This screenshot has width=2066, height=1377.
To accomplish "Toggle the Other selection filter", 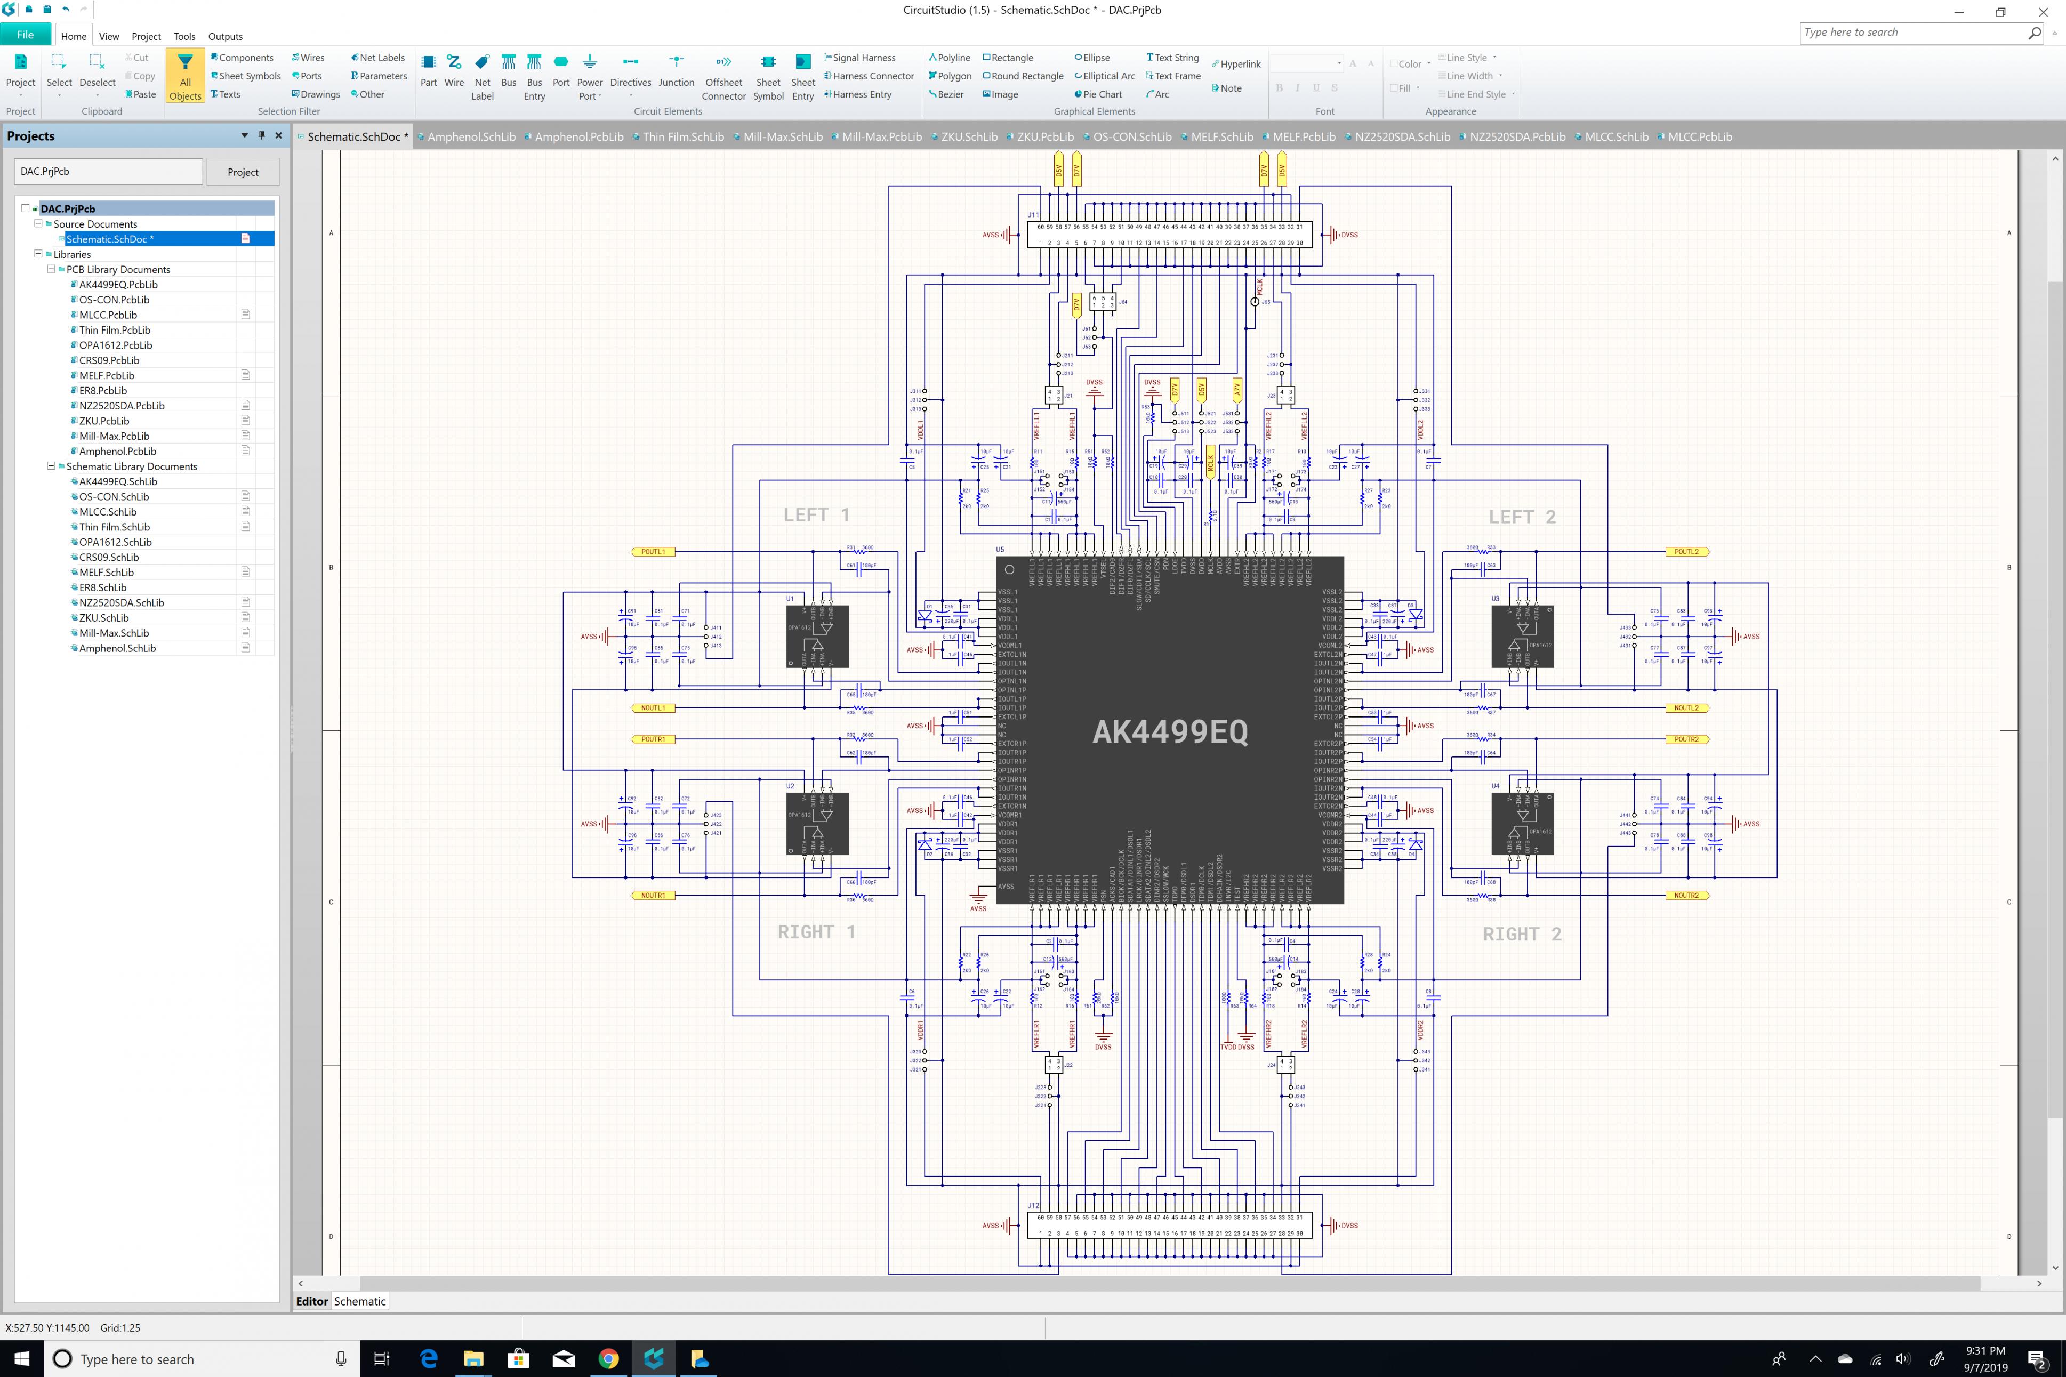I will coord(368,95).
